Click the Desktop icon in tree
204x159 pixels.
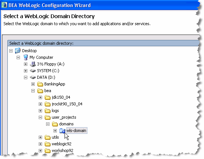click(x=18, y=51)
